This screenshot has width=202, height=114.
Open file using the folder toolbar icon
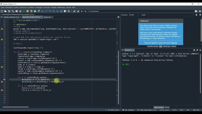click(5, 11)
